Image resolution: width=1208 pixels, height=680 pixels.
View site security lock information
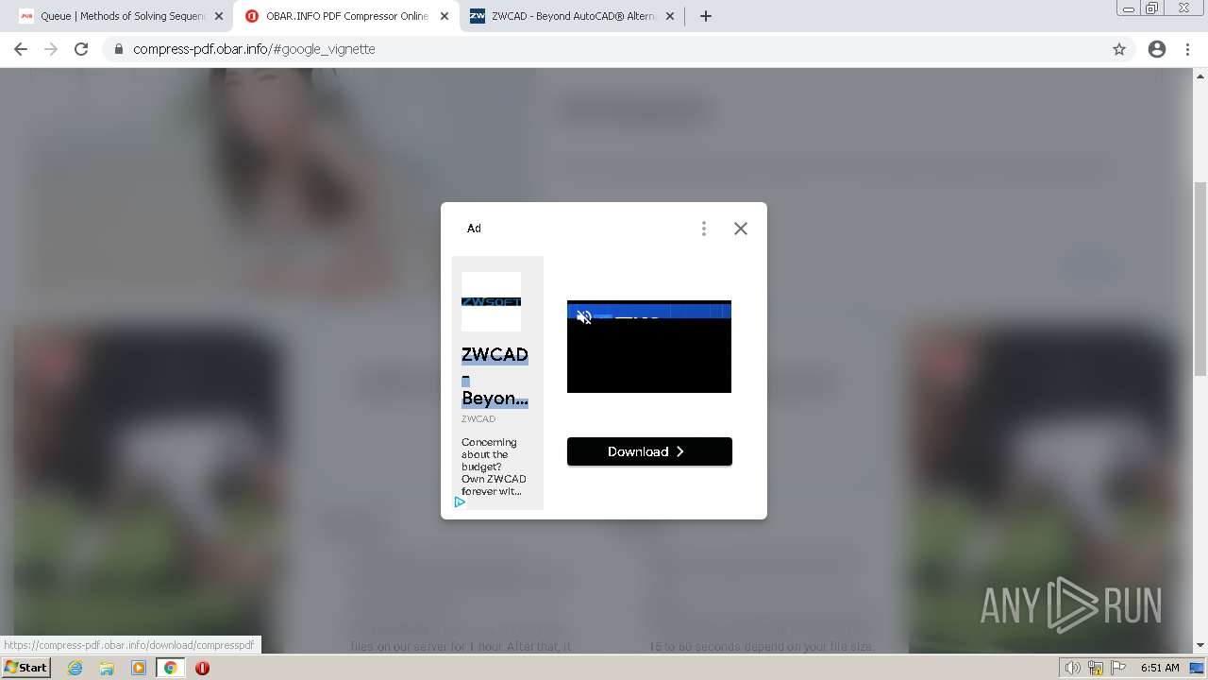coord(118,49)
